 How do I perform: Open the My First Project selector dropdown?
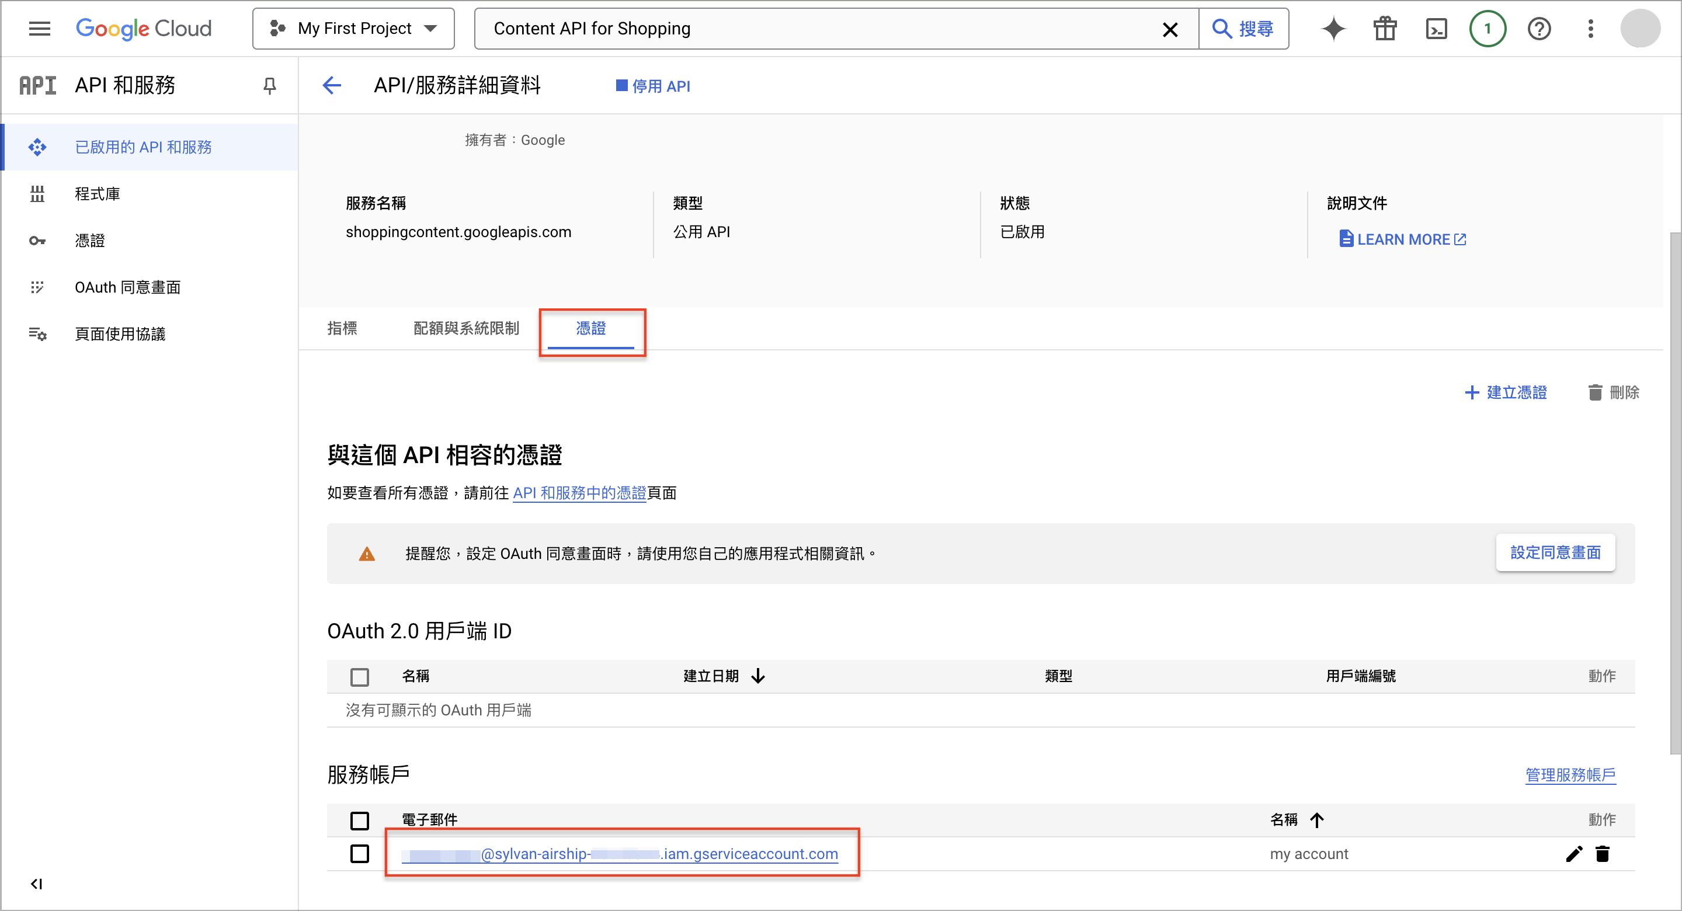point(353,29)
